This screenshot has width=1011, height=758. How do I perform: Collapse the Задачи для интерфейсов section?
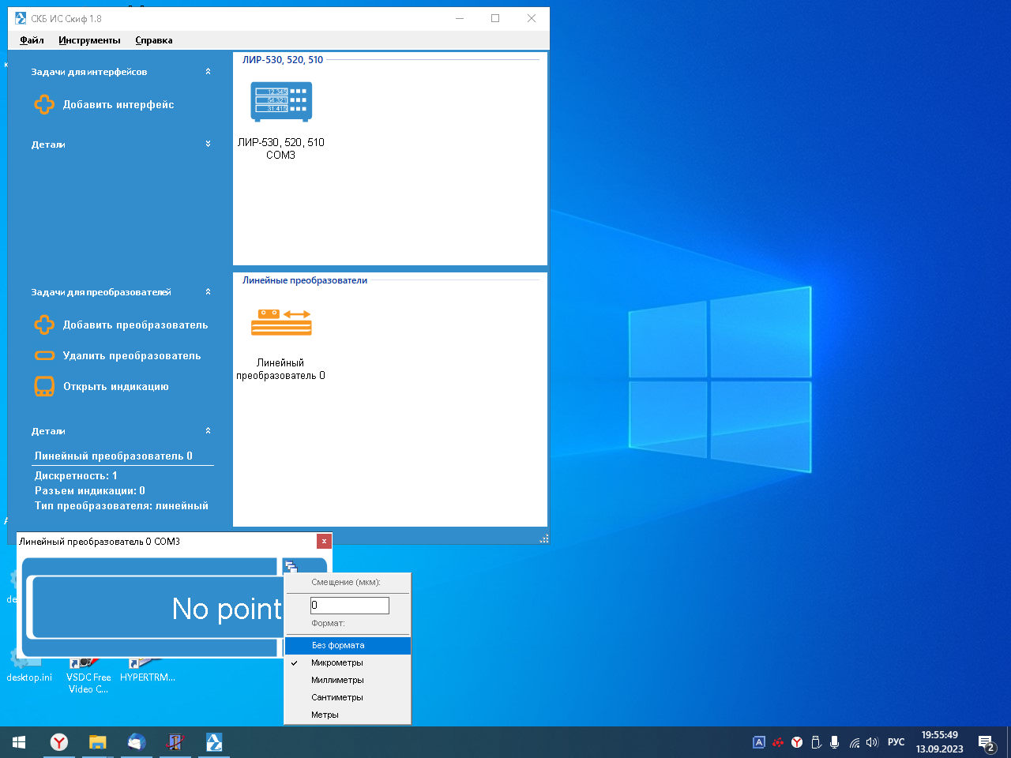pos(208,72)
